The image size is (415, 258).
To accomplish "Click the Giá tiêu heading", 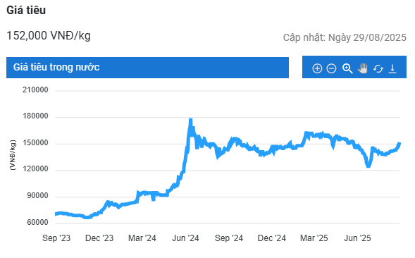I will click(x=26, y=10).
